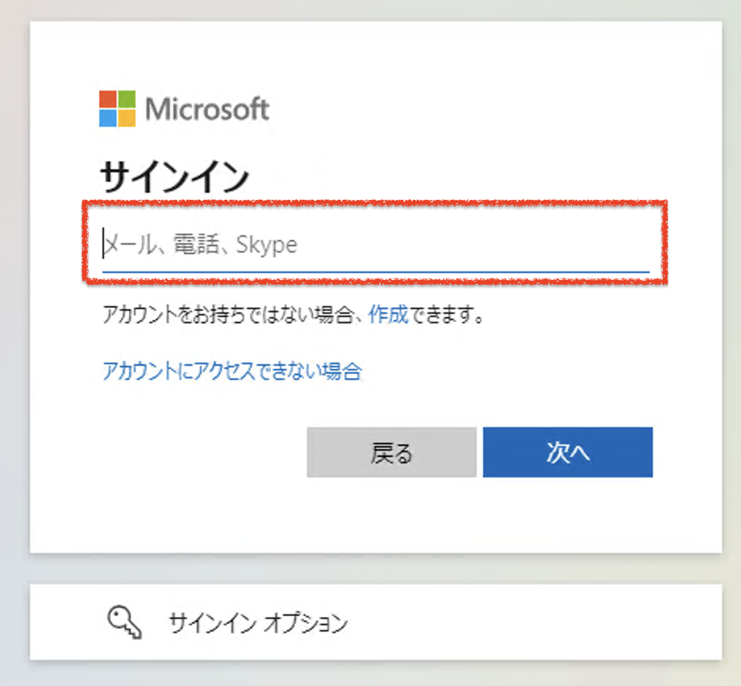Click the できます。 text after the 作成 link

pyautogui.click(x=446, y=315)
